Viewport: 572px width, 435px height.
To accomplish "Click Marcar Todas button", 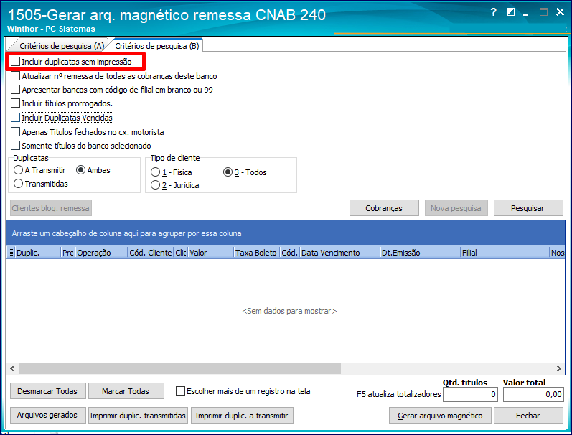I will (x=126, y=391).
